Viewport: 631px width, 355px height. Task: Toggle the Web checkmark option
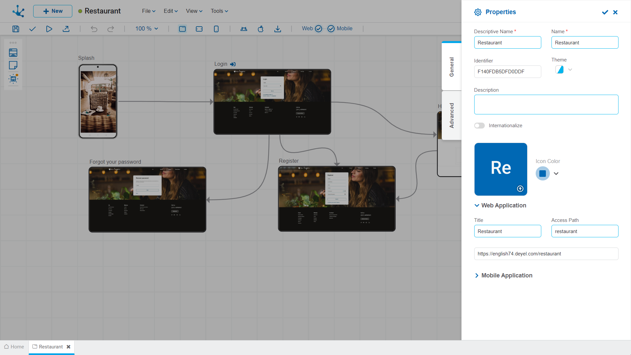pyautogui.click(x=318, y=29)
